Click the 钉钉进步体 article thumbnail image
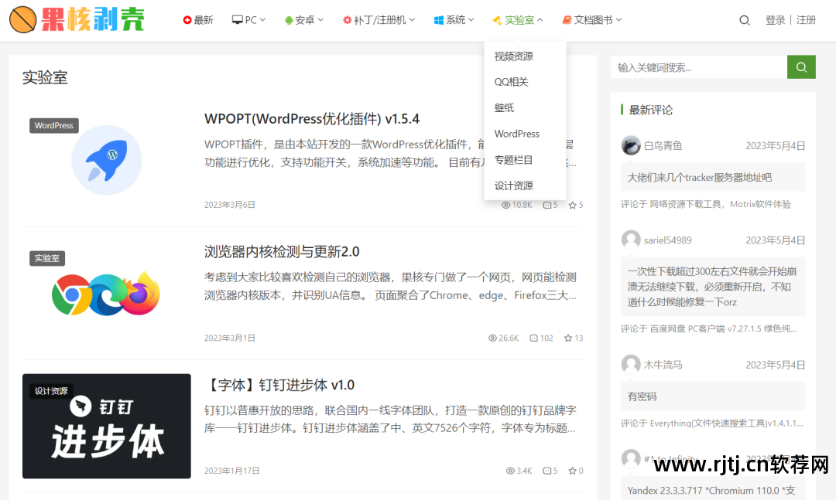Viewport: 836px width, 500px height. 106,426
